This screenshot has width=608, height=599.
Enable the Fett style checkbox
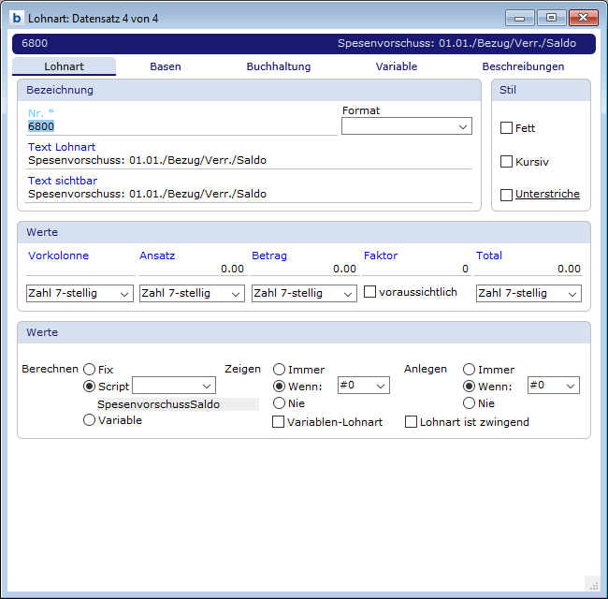507,128
